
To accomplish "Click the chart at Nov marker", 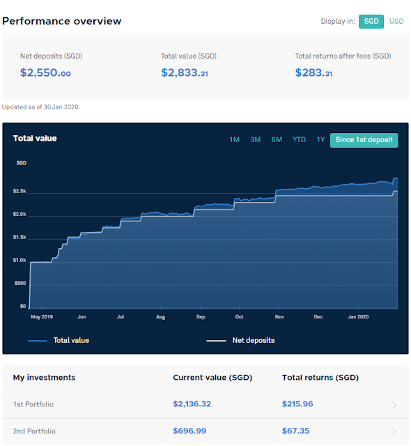I will click(279, 316).
